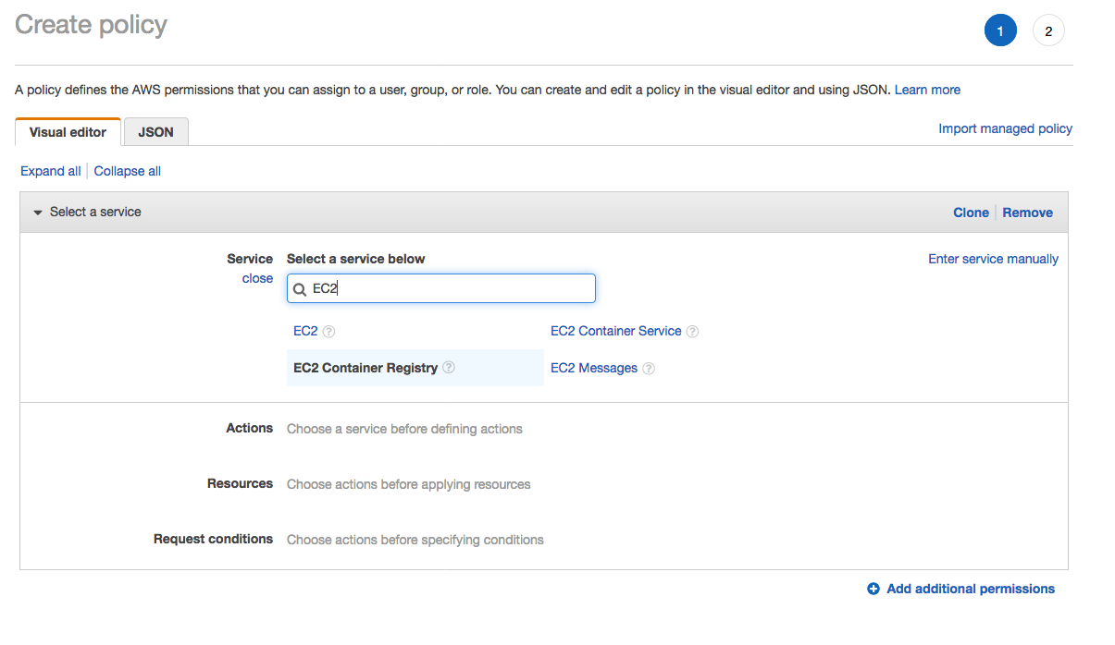Click the help icon beside EC2 Container Service
The image size is (1115, 645).
click(692, 332)
